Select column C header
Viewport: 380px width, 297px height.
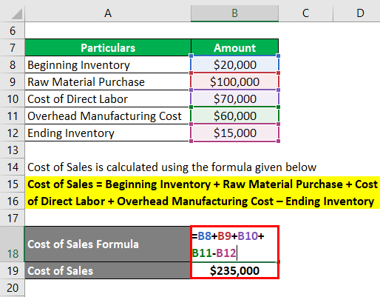coord(305,13)
